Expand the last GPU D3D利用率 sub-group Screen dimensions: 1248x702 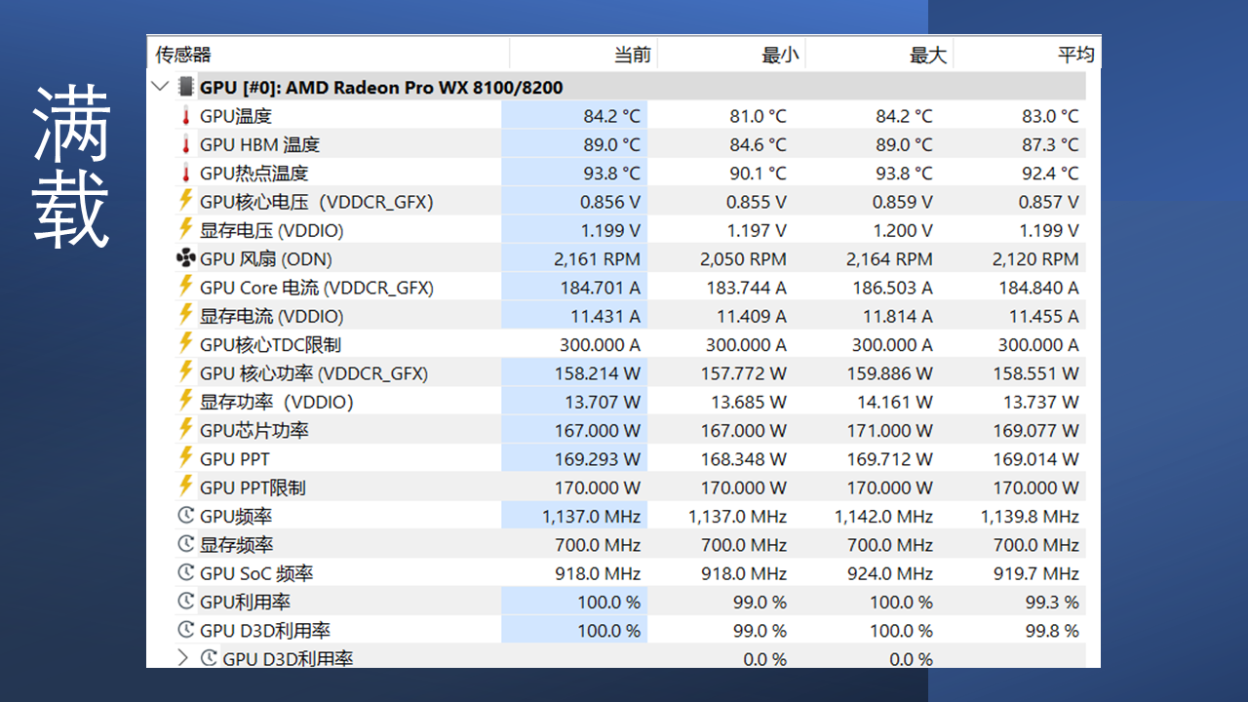coord(182,658)
